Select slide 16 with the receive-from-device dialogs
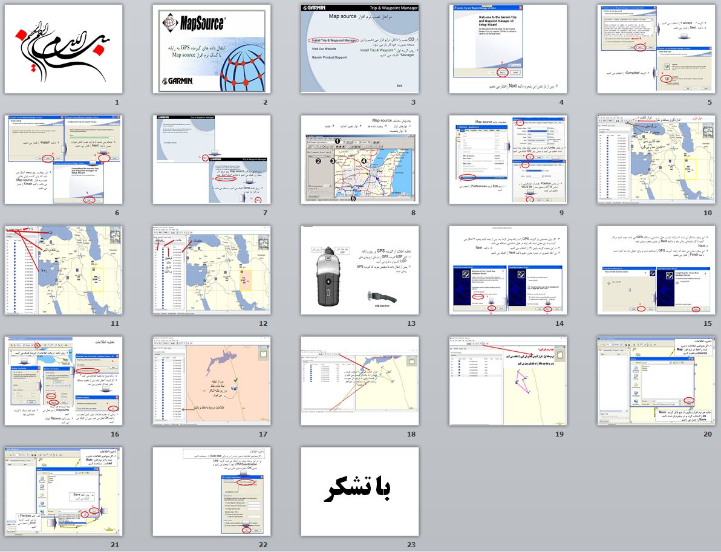Image resolution: width=721 pixels, height=552 pixels. [x=64, y=380]
